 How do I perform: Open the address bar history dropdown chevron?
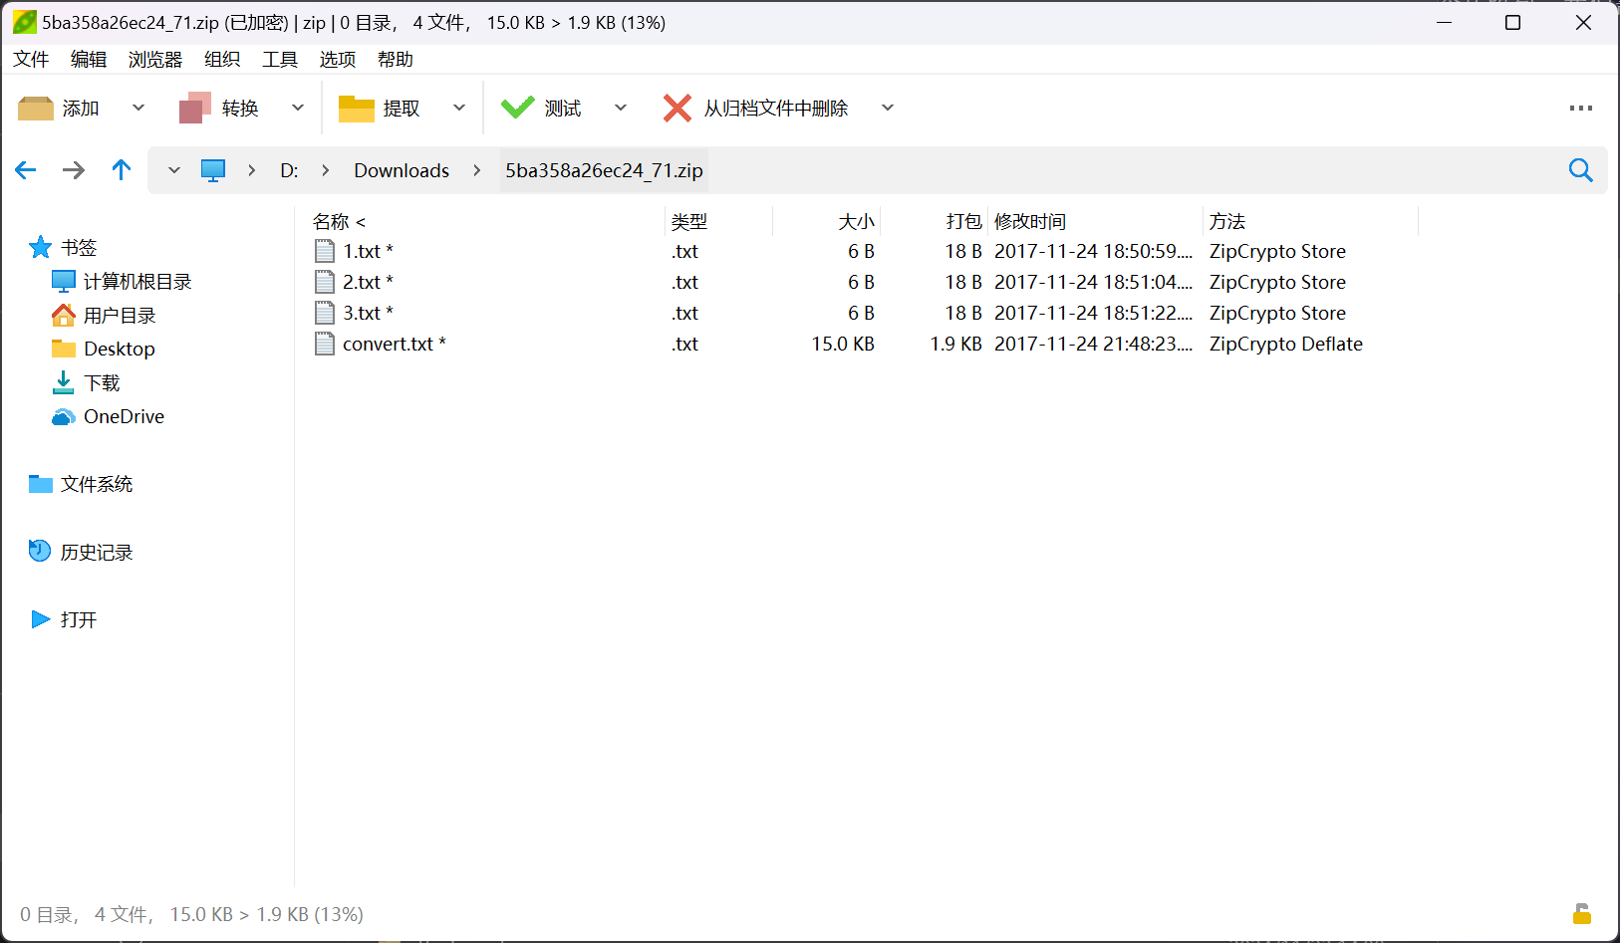coord(174,170)
